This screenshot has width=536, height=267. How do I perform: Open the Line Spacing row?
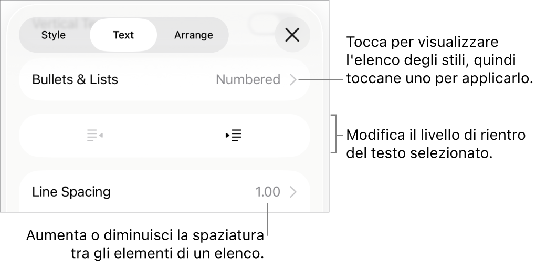71,192
